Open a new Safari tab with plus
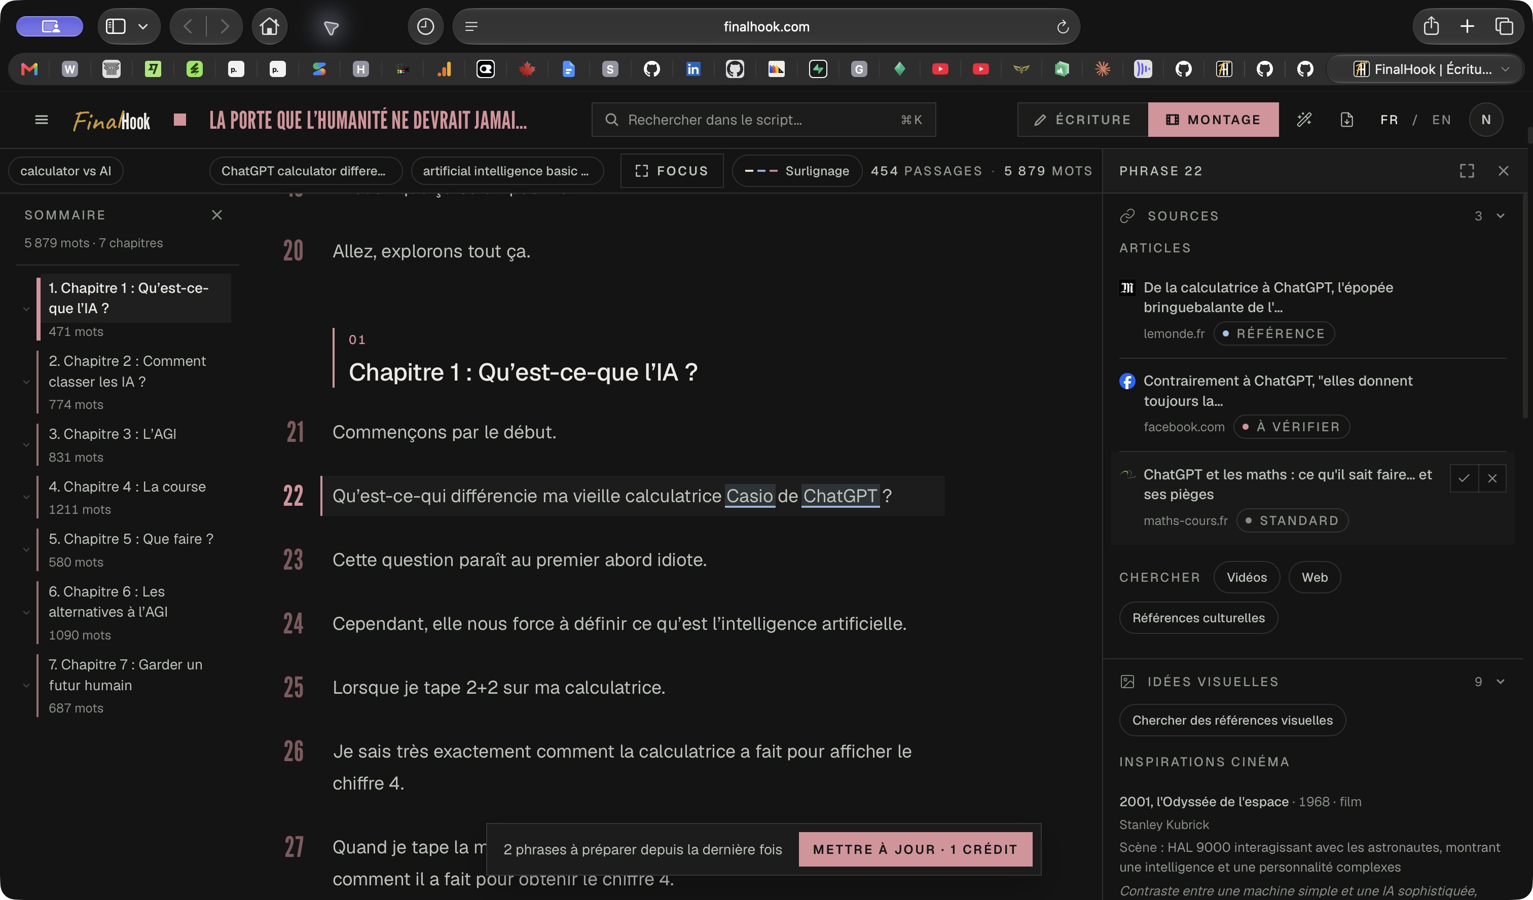 click(1467, 26)
